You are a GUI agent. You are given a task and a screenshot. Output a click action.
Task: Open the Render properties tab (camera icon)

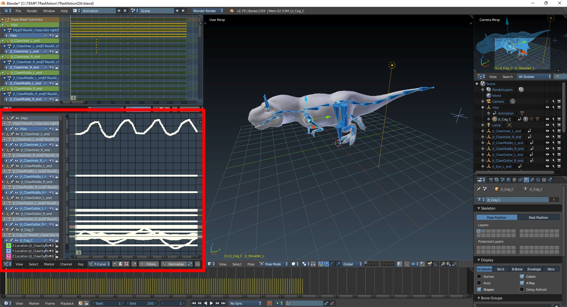[491, 180]
